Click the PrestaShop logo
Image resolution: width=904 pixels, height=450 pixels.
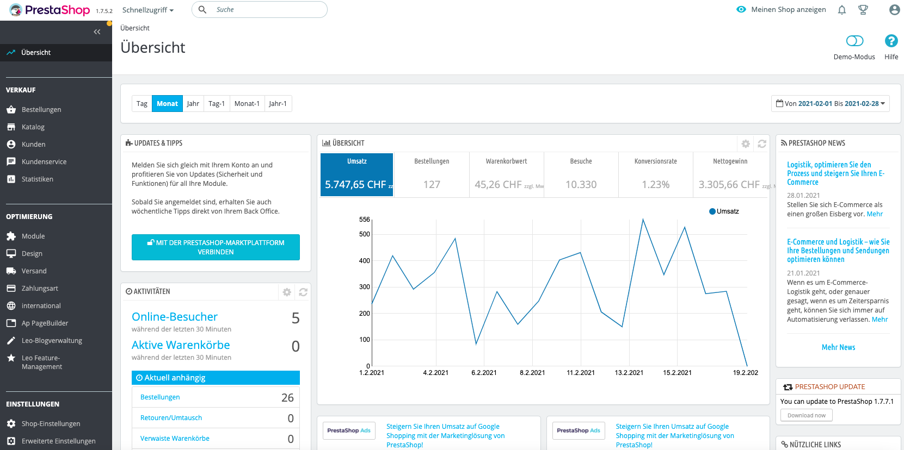pyautogui.click(x=50, y=10)
